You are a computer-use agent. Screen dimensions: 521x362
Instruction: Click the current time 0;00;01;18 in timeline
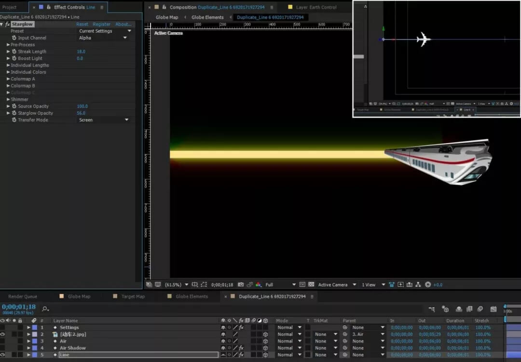19,307
